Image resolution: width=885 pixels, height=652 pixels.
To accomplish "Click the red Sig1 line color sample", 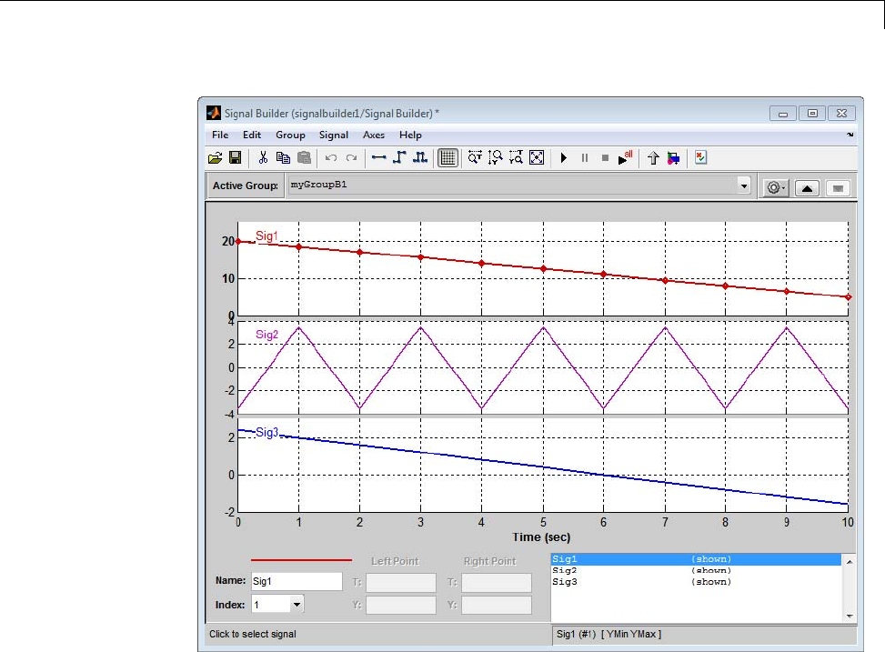I will tap(301, 560).
